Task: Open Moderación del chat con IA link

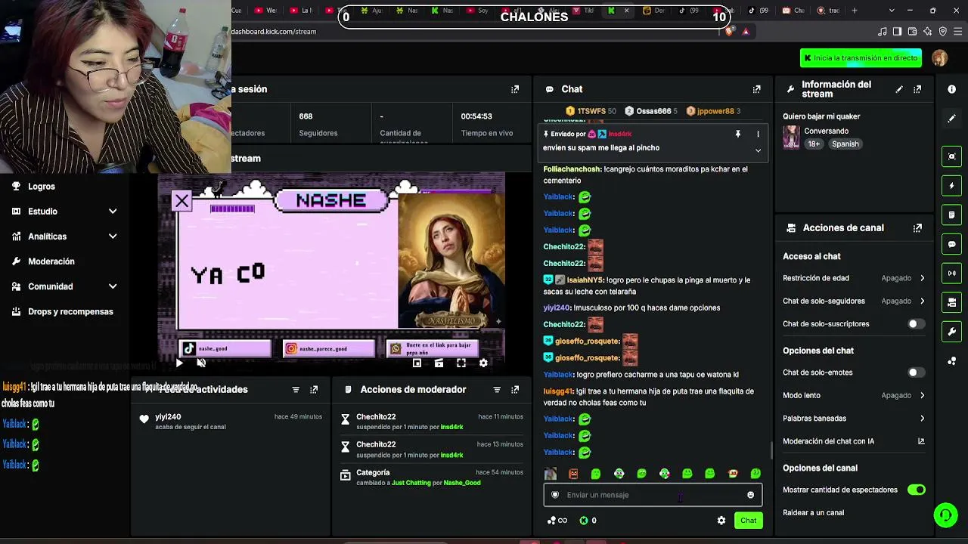Action: click(x=854, y=441)
